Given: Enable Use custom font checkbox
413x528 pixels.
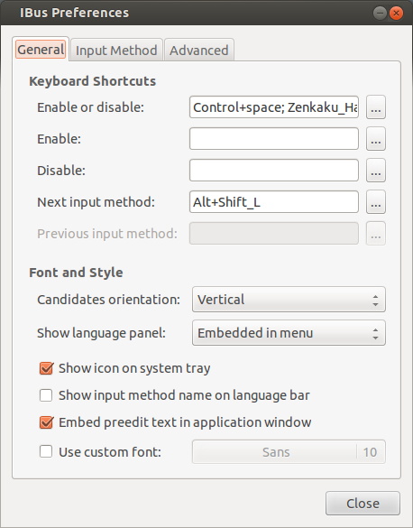Looking at the screenshot, I should pyautogui.click(x=46, y=451).
